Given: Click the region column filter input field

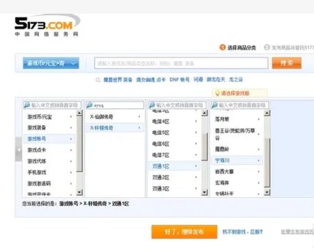Looking at the screenshot, I should 177,105.
